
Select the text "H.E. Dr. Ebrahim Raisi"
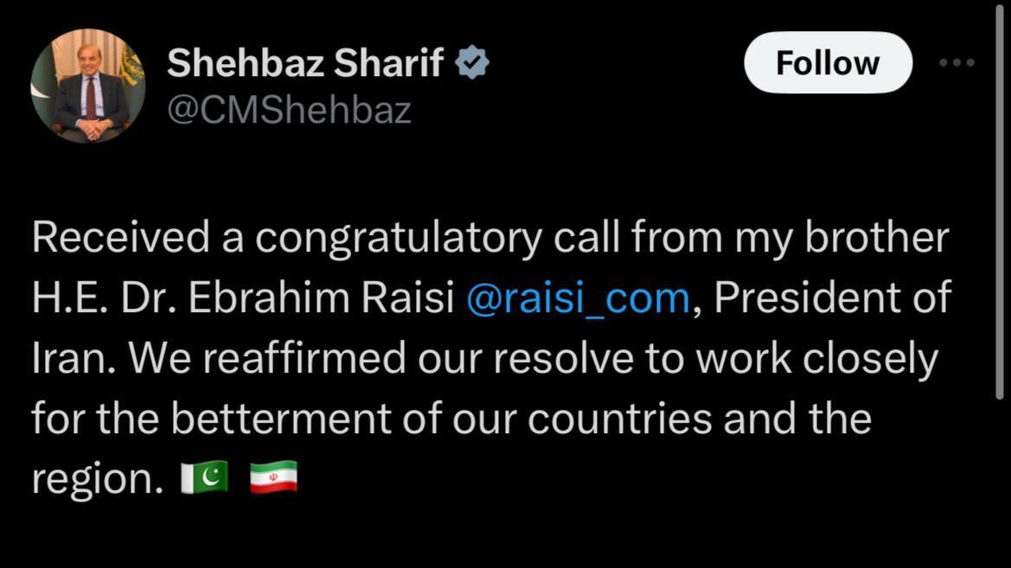(x=243, y=298)
